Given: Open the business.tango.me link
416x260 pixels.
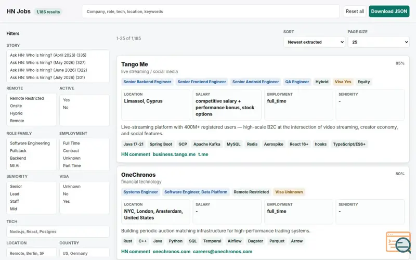Looking at the screenshot, I should (174, 154).
